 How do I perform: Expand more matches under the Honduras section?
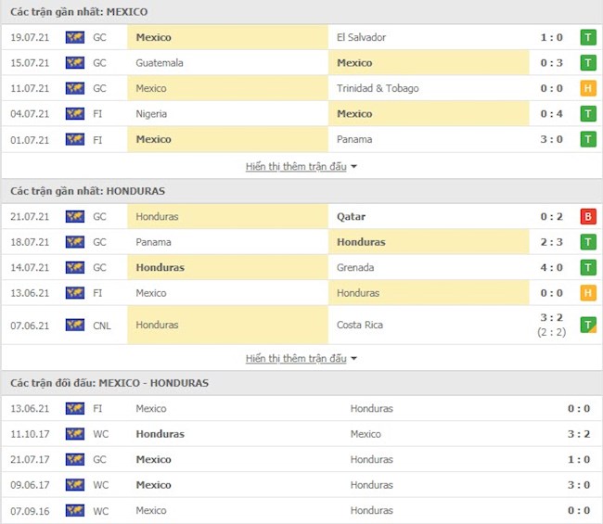(296, 358)
